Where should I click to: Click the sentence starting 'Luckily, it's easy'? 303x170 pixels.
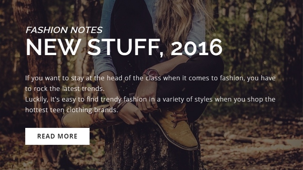(x=150, y=104)
